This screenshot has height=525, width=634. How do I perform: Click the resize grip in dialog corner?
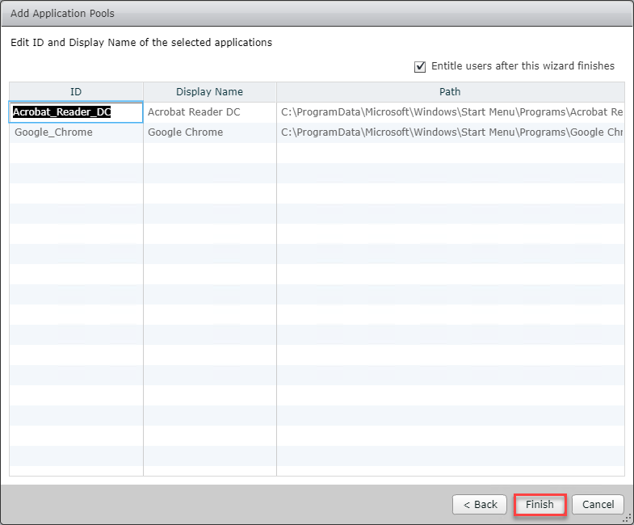(x=628, y=519)
